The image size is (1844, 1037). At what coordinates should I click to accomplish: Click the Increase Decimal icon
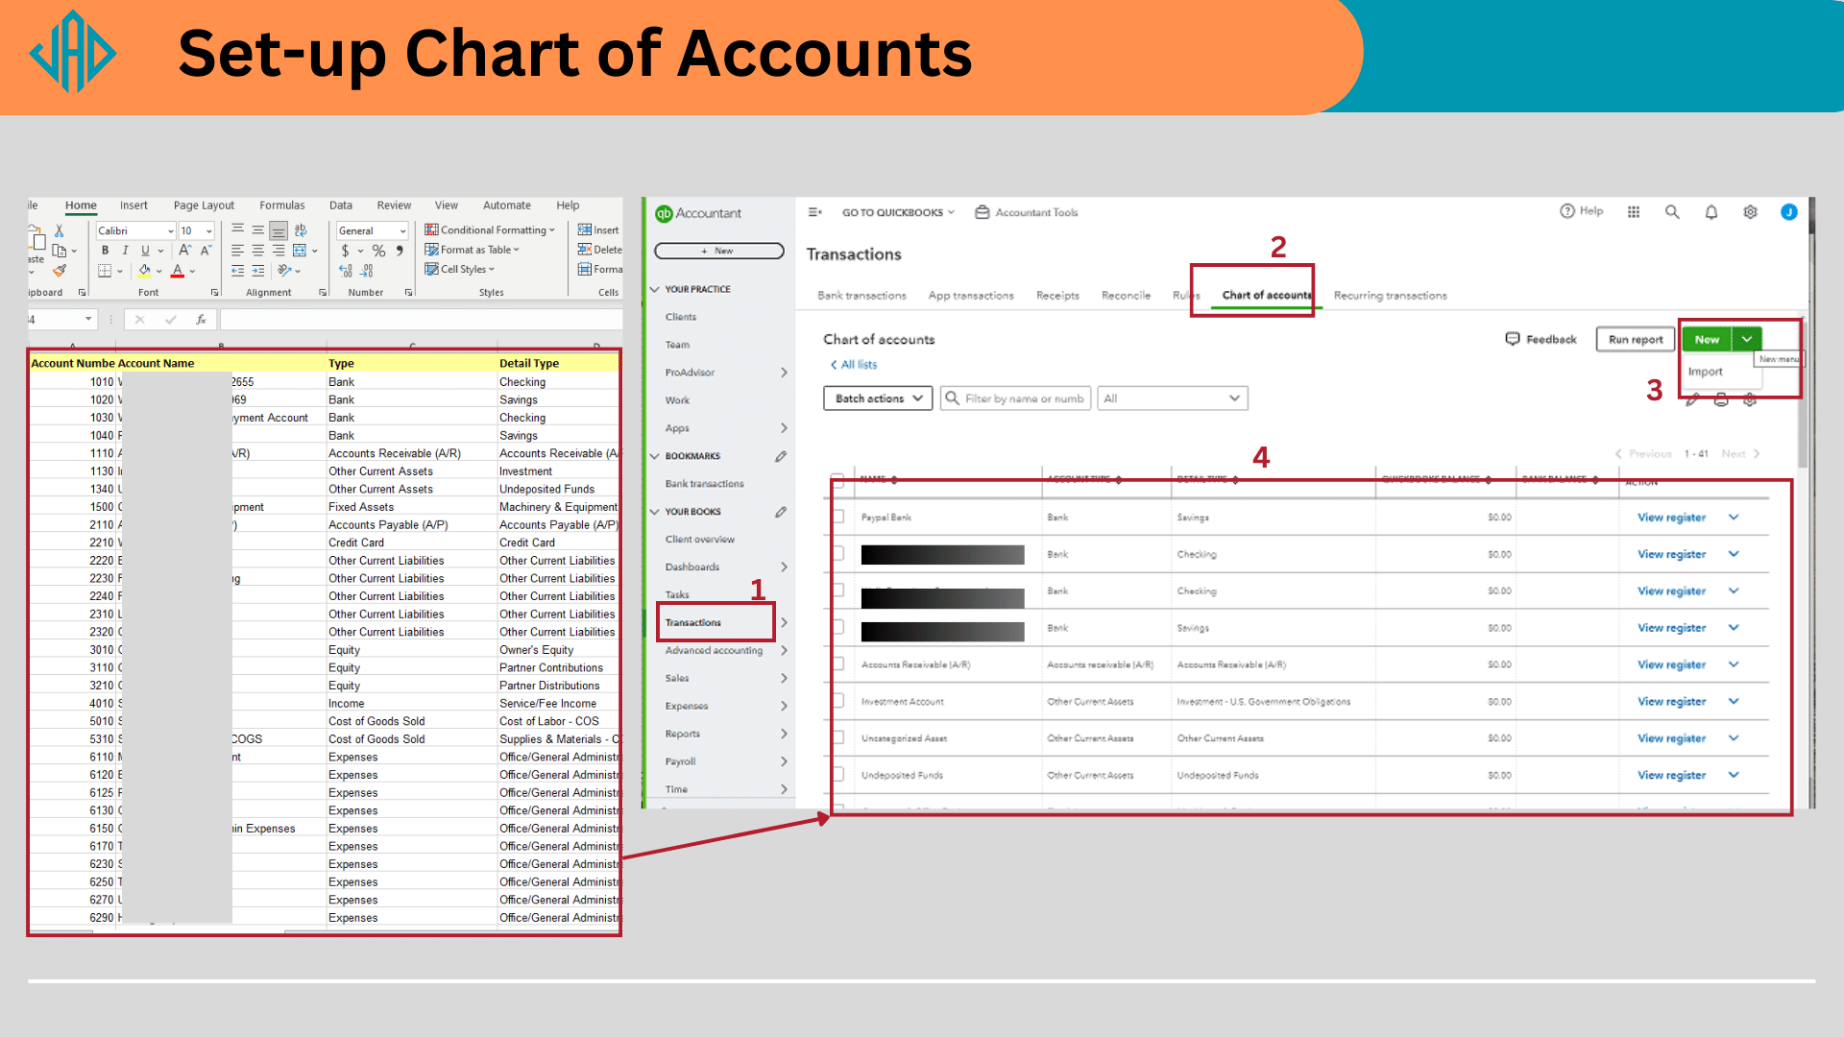click(x=346, y=271)
